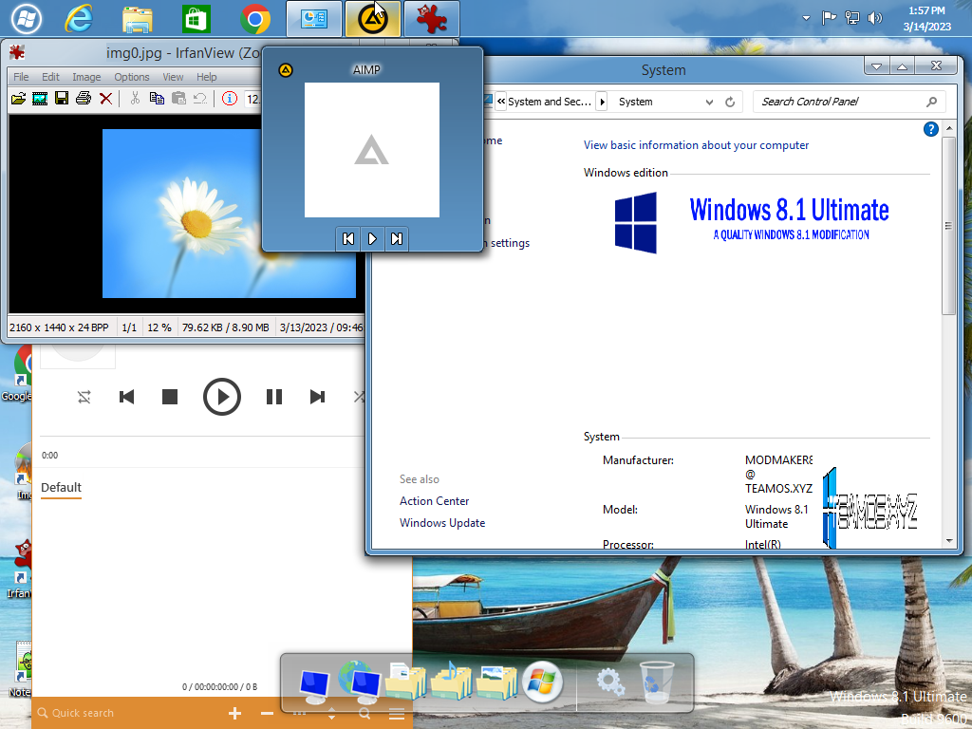Open the View menu in IrfanView
The height and width of the screenshot is (729, 972).
coord(173,77)
